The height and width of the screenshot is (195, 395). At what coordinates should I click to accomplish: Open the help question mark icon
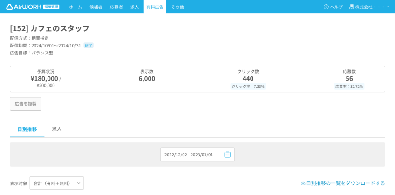coord(326,7)
